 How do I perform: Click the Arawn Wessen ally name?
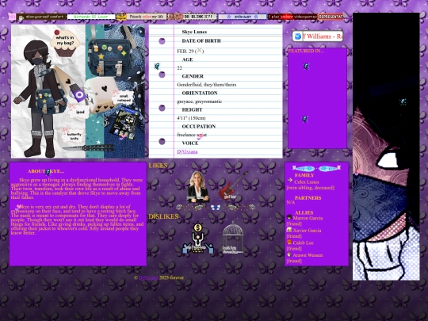pos(308,255)
